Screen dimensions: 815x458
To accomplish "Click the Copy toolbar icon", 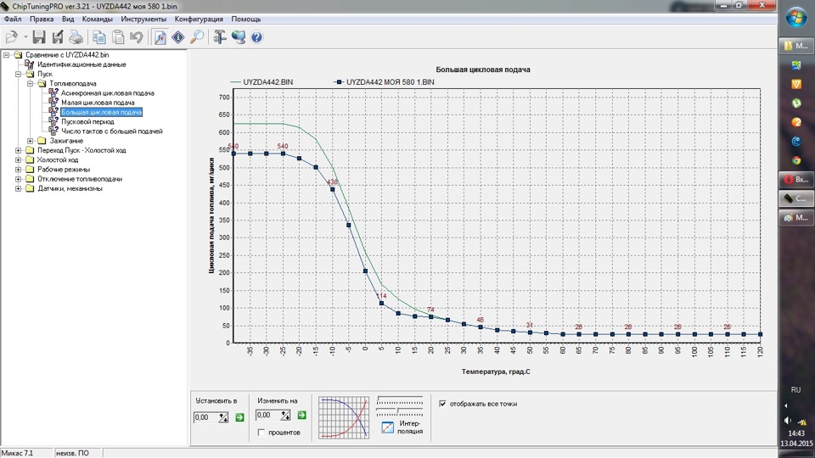I will pyautogui.click(x=99, y=37).
